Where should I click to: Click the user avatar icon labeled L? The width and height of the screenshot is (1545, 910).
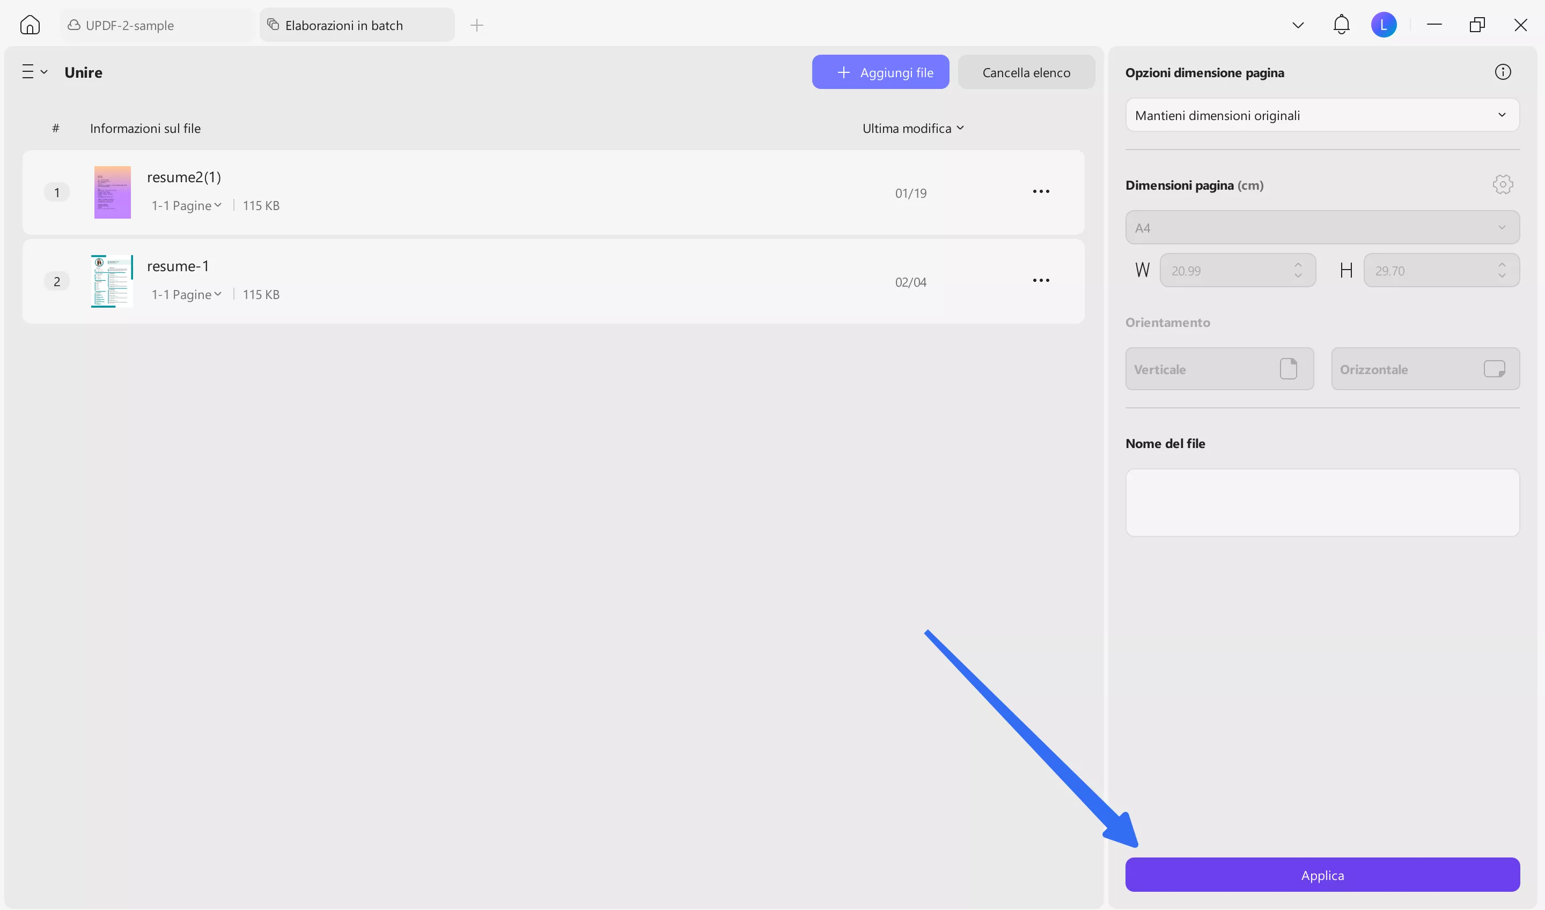(1384, 25)
